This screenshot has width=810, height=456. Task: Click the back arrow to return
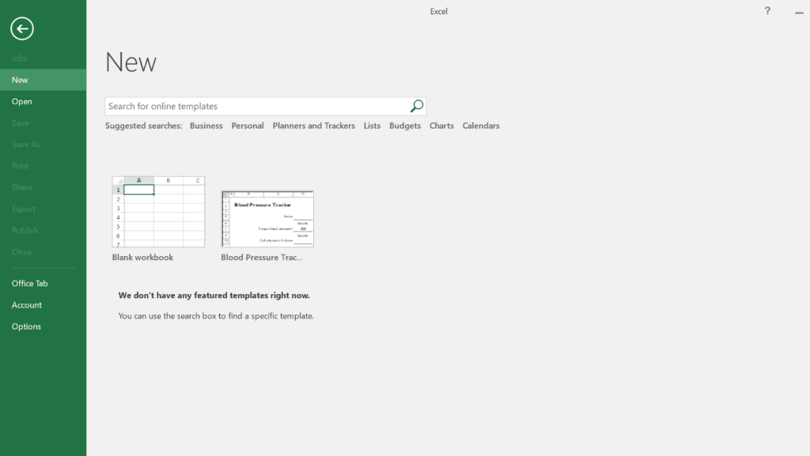22,28
